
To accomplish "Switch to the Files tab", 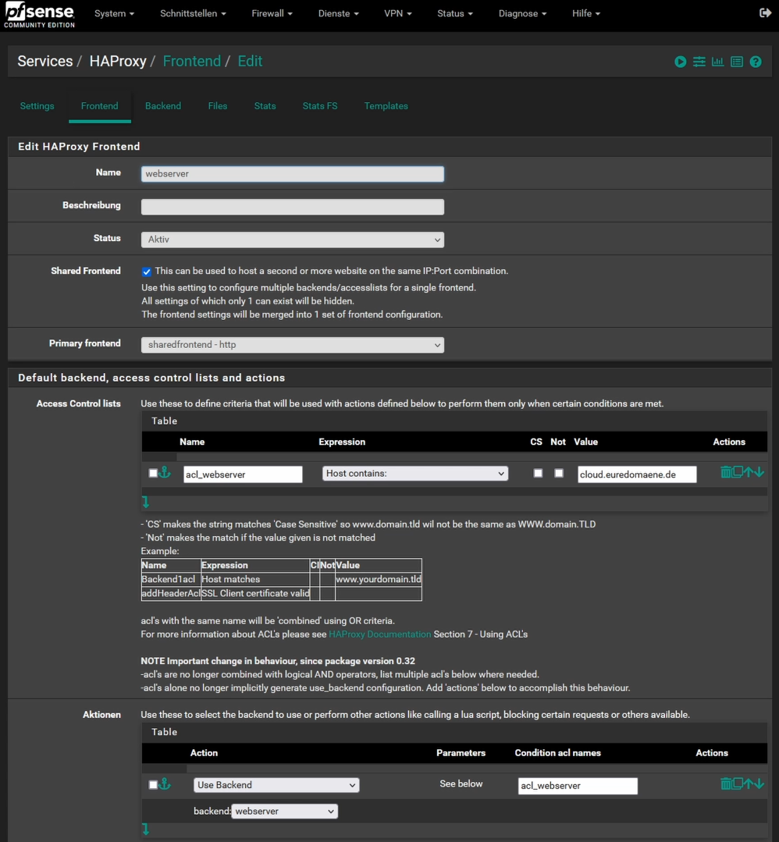I will tap(218, 106).
